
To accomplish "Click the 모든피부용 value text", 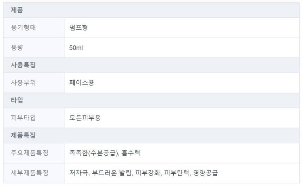I will click(85, 118).
